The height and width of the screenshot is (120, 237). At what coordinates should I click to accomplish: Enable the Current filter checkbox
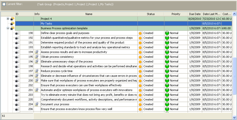pos(4,4)
